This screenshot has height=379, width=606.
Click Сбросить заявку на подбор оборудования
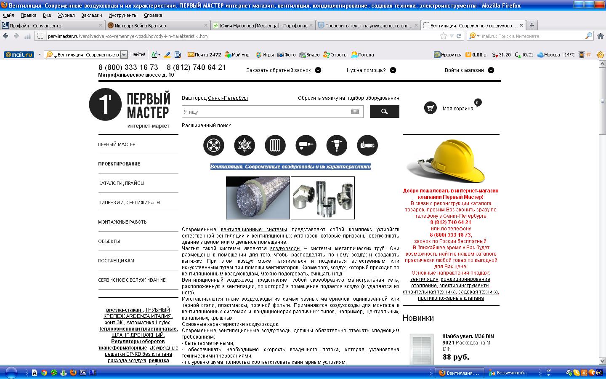click(348, 98)
